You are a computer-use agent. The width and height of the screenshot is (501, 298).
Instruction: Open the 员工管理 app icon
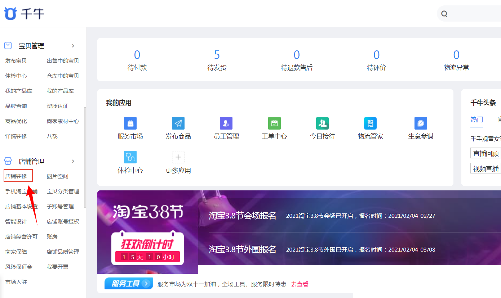pos(226,123)
